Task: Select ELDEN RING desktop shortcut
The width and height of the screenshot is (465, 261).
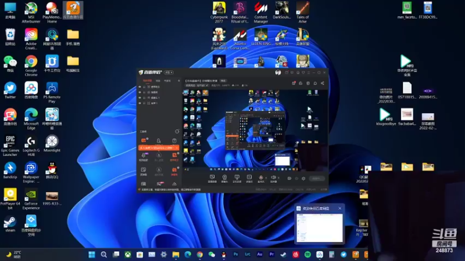Action: pyautogui.click(x=261, y=37)
